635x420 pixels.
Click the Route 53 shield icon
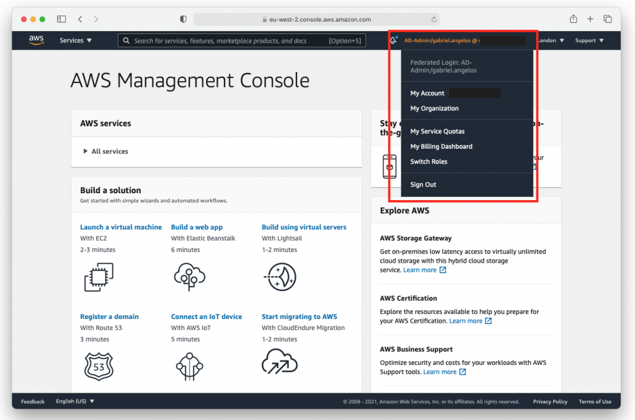(99, 366)
